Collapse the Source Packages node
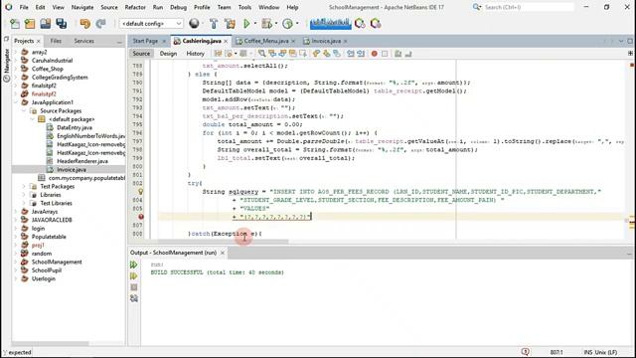 coord(24,110)
